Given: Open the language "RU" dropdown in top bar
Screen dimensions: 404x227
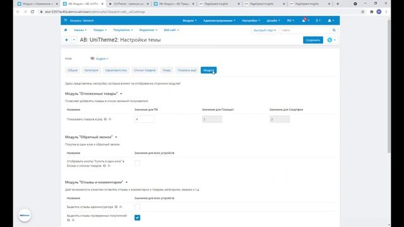Looking at the screenshot, I should 290,20.
